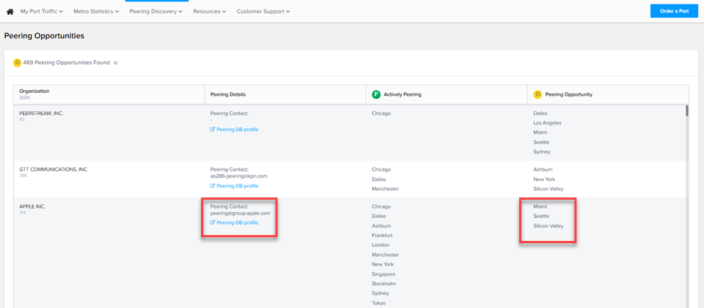Click Silicon Valley in Apple peering opportunities

pos(548,225)
